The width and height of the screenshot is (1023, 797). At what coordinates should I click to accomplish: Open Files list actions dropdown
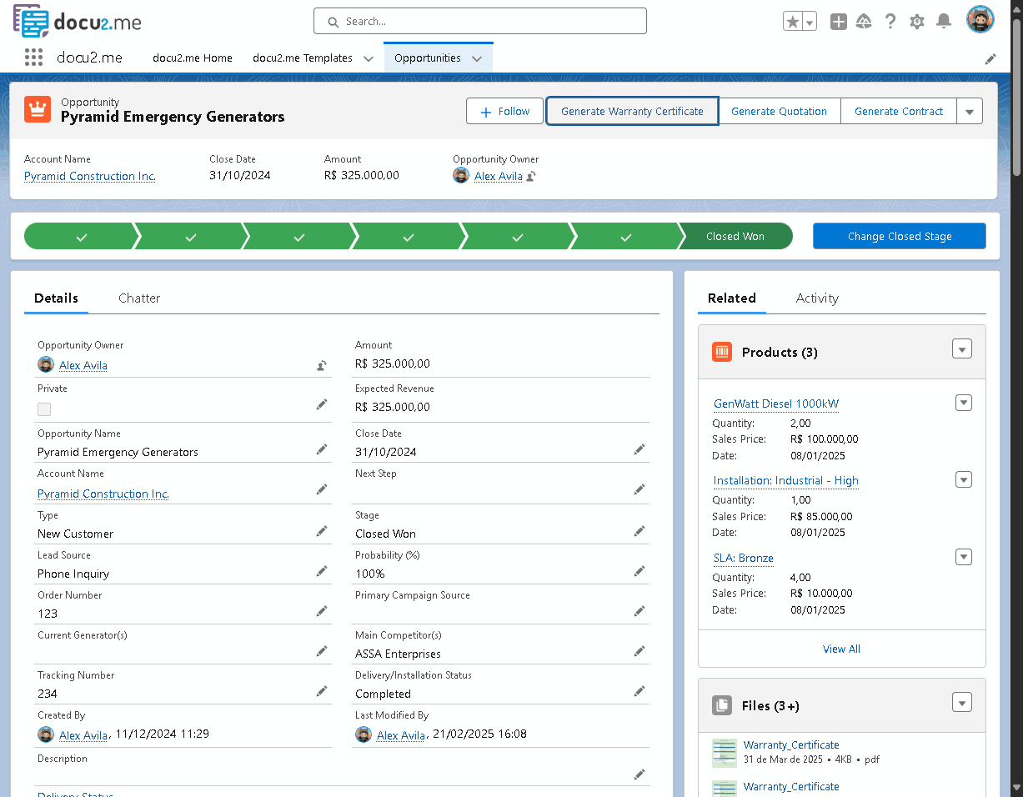962,703
